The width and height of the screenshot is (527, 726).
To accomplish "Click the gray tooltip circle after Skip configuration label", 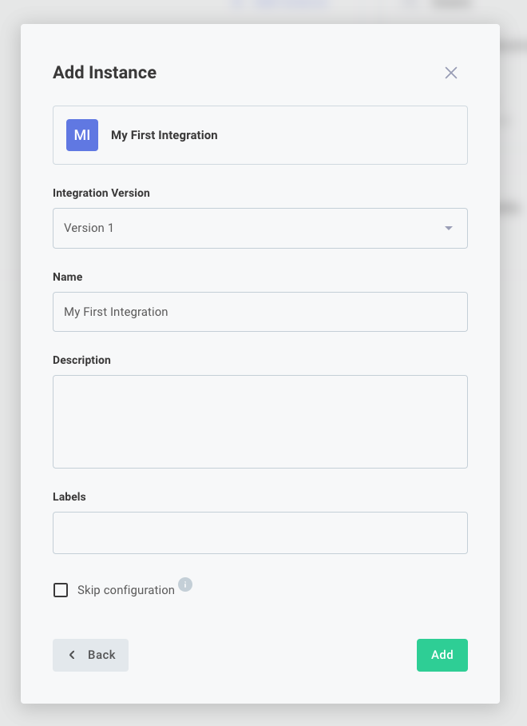I will point(185,584).
